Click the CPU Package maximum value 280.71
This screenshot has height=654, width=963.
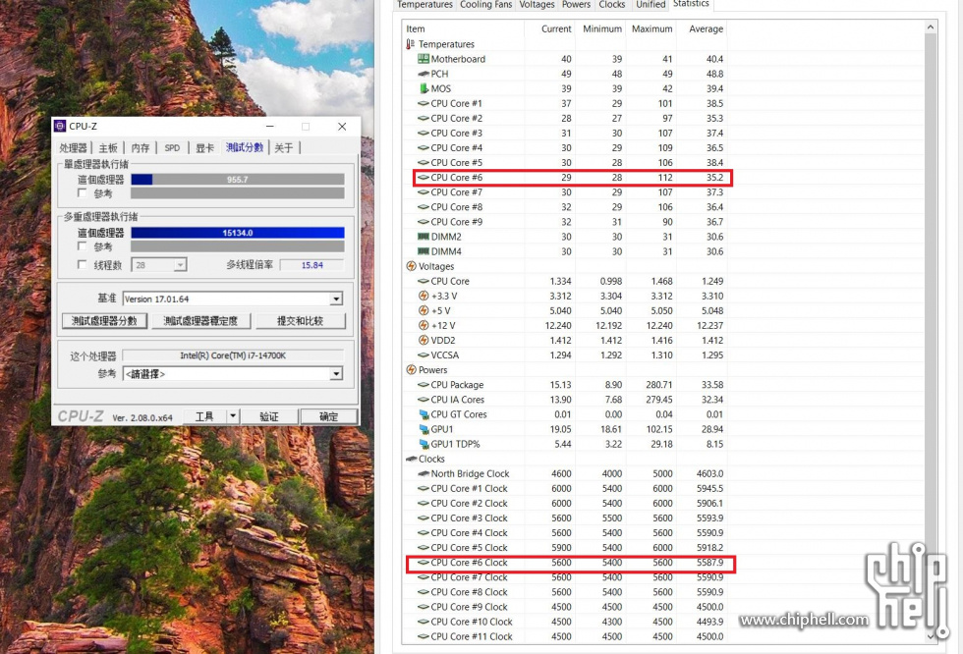point(658,385)
